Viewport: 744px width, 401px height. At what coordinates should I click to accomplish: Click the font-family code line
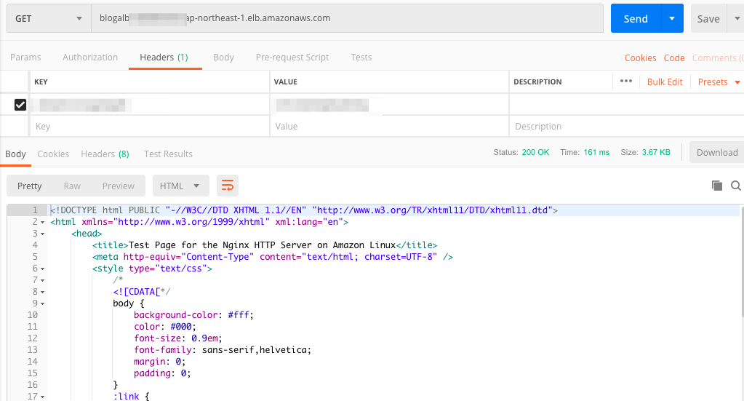click(x=222, y=350)
